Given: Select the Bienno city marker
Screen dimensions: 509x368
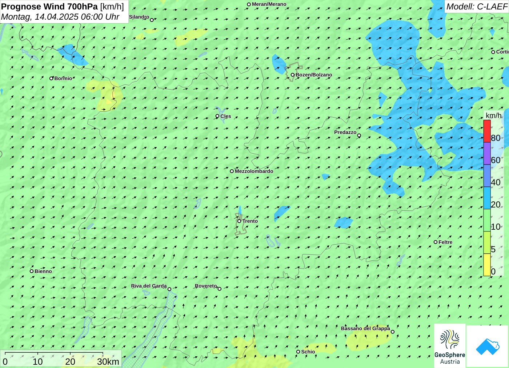Looking at the screenshot, I should pos(32,271).
